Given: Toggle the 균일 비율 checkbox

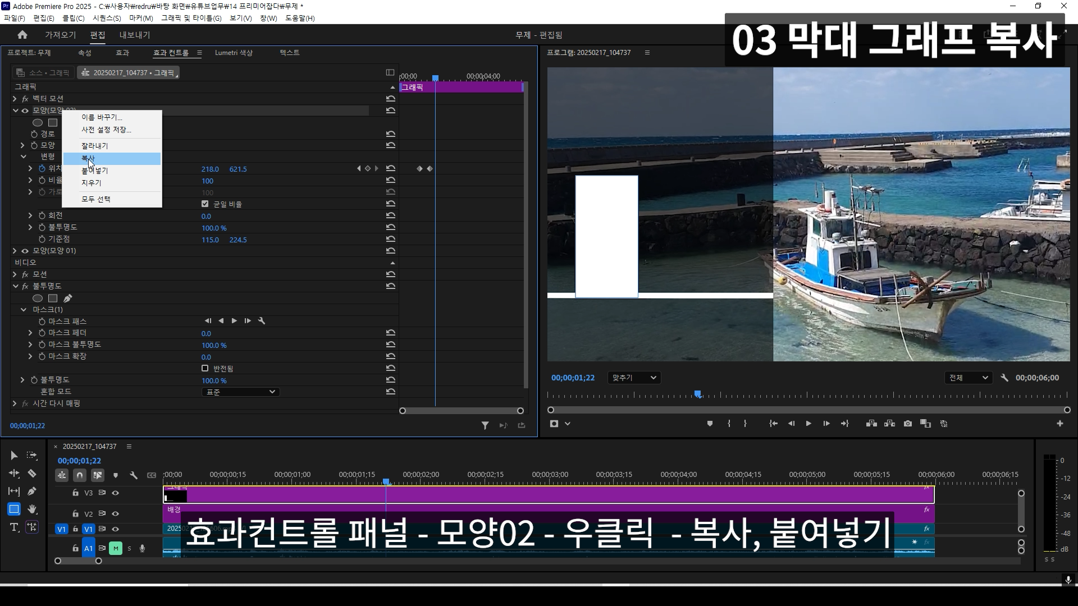Looking at the screenshot, I should tap(205, 204).
